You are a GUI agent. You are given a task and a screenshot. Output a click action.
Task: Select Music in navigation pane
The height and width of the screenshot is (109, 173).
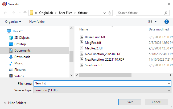[19, 63]
